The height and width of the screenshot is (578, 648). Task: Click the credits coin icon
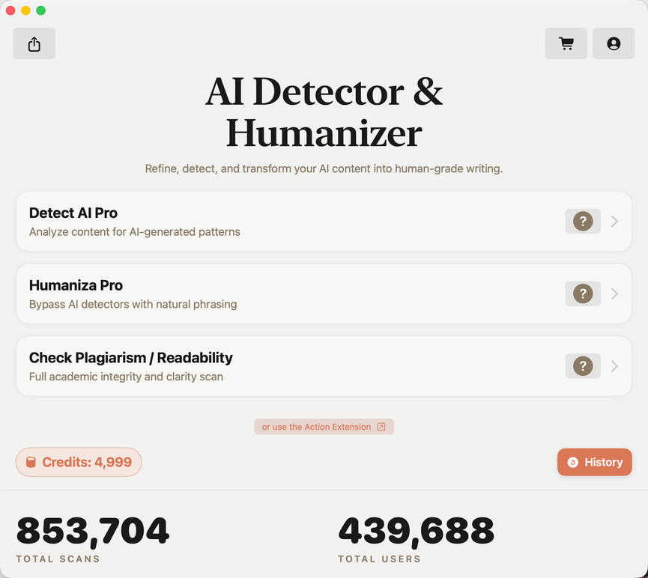point(31,463)
